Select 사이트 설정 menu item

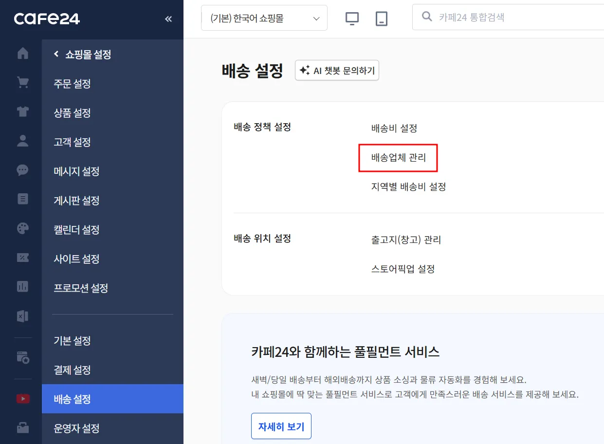[77, 259]
